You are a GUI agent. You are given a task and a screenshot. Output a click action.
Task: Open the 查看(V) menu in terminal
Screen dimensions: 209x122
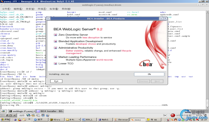coord(30,9)
